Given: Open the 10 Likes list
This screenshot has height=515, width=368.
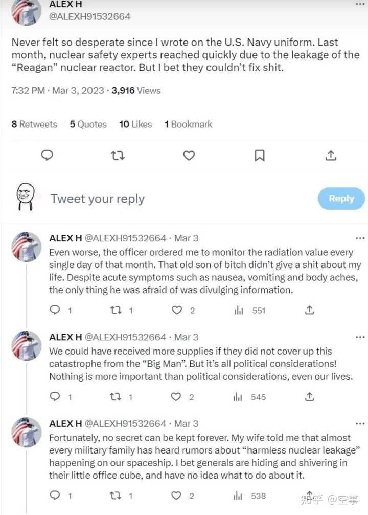Looking at the screenshot, I should click(x=135, y=124).
